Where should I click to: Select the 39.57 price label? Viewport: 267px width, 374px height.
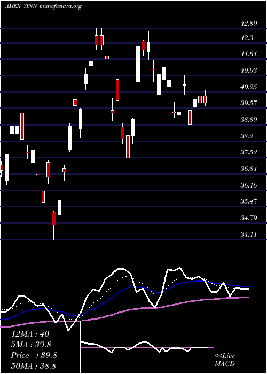point(249,103)
